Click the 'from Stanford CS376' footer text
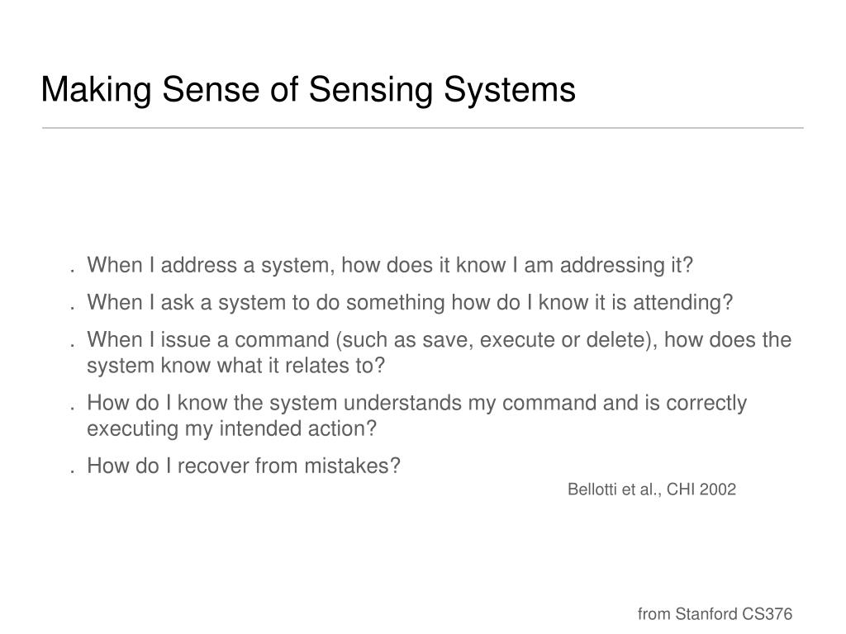 point(715,614)
